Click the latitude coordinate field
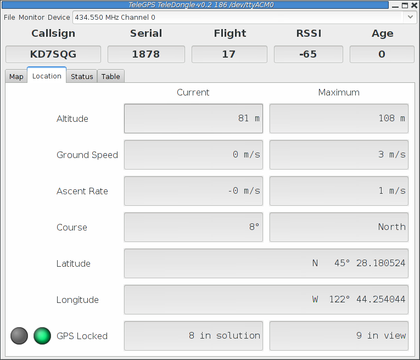420x360 pixels. tap(266, 263)
